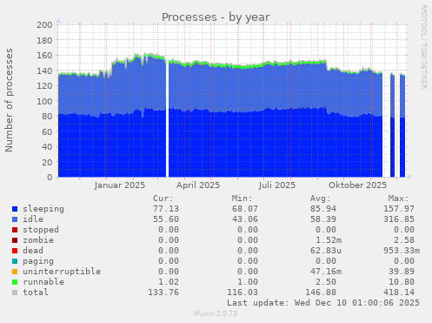
Task: Click the 'stopped' legend label
Action: pos(41,230)
